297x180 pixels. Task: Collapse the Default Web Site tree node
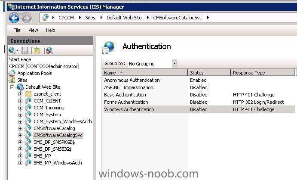coord(12,87)
